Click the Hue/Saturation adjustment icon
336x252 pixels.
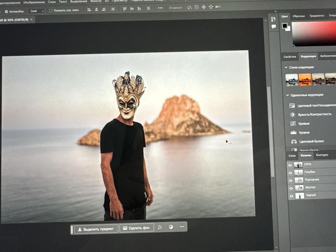click(292, 105)
